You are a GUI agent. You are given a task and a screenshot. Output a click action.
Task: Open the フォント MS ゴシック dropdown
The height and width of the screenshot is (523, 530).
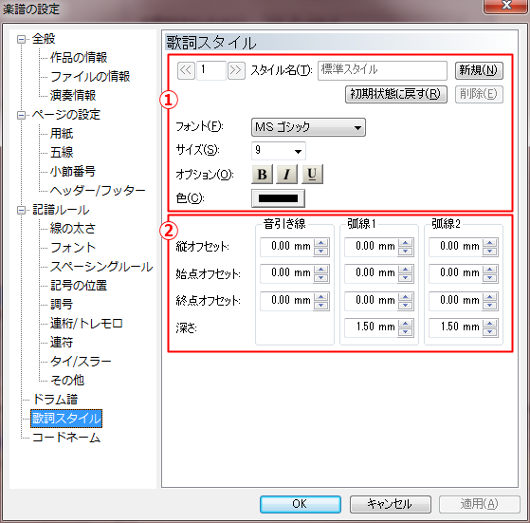(x=308, y=127)
